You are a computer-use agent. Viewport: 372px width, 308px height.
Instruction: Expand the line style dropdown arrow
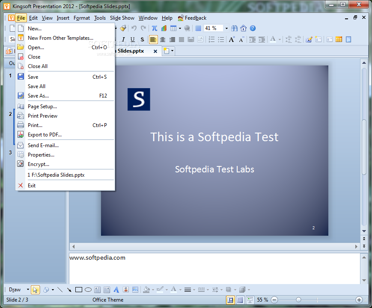pyautogui.click(x=194, y=290)
